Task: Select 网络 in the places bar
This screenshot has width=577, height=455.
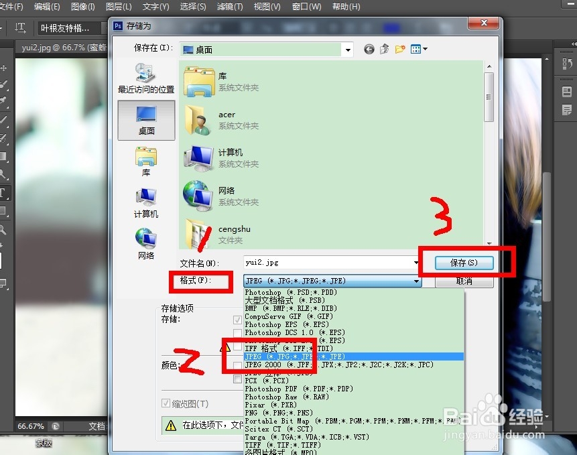Action: click(x=146, y=244)
